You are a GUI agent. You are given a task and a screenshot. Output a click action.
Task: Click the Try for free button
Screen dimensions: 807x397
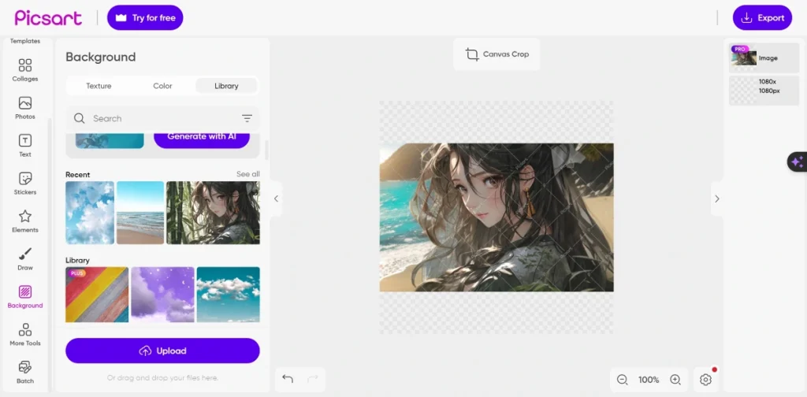coord(145,17)
